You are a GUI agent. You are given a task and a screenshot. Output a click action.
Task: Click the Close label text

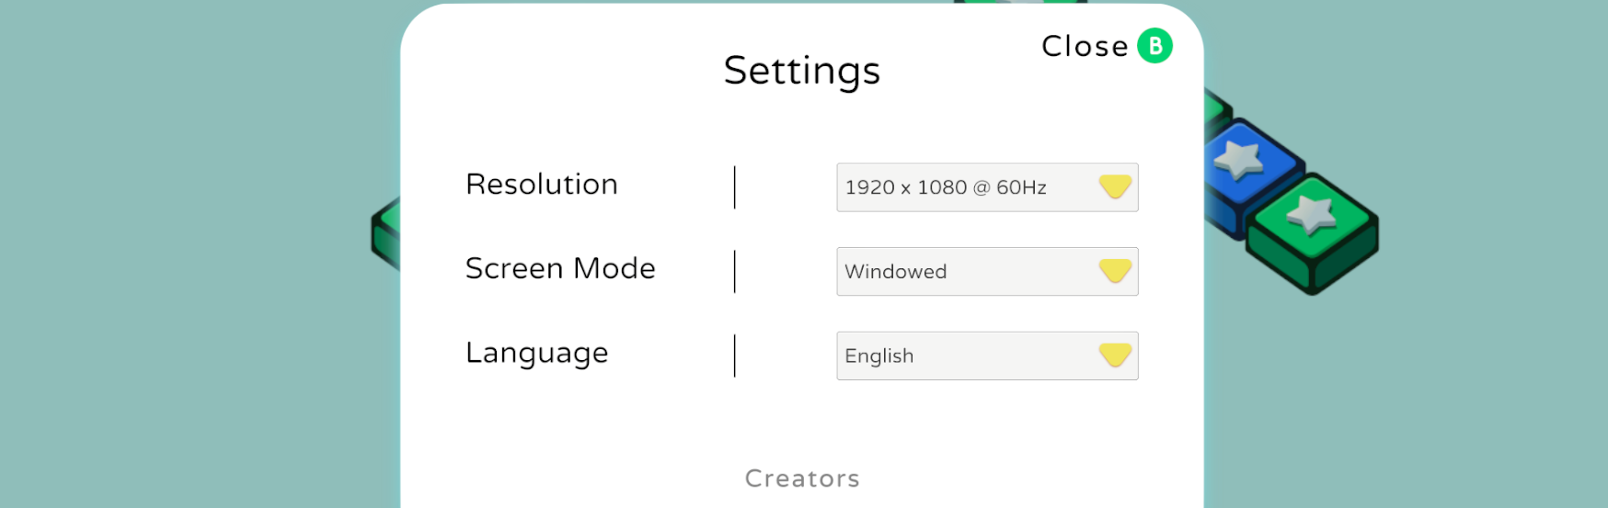pyautogui.click(x=1085, y=46)
